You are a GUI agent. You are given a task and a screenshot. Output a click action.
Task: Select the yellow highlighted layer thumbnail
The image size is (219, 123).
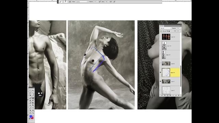pyautogui.click(x=166, y=72)
